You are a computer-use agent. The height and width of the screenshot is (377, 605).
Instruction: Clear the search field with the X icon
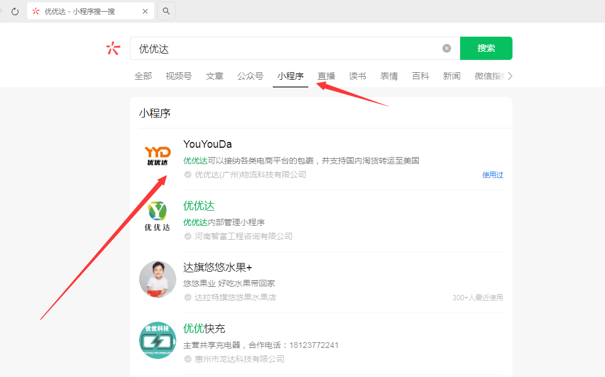click(447, 48)
